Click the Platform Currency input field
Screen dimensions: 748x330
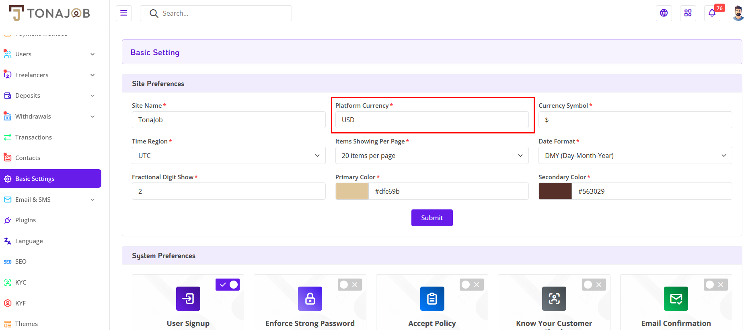point(432,120)
